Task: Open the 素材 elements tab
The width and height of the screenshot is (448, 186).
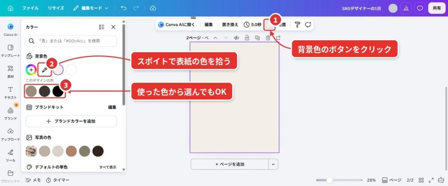Action: pos(10,72)
